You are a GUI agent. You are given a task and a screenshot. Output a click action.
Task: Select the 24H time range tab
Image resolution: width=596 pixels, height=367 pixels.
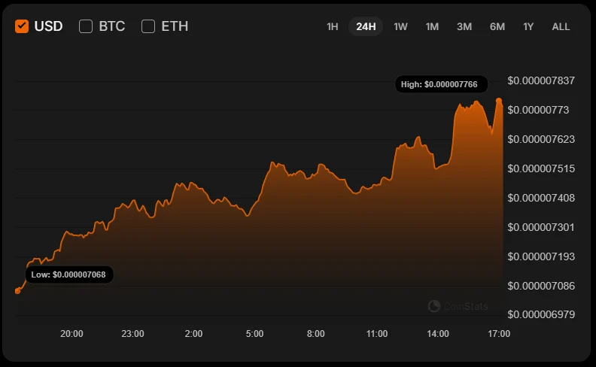tap(366, 26)
